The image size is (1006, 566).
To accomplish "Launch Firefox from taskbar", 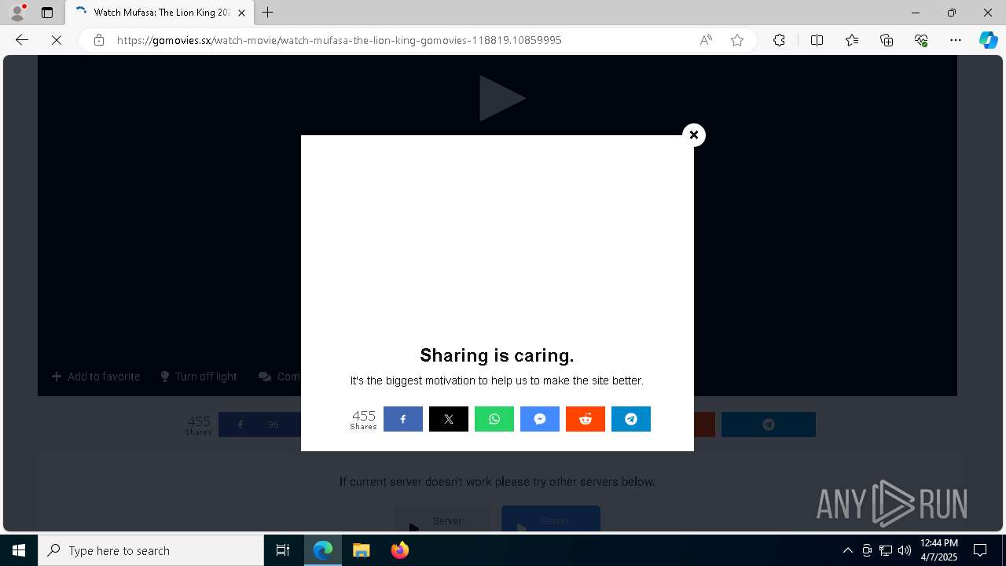I will click(399, 550).
